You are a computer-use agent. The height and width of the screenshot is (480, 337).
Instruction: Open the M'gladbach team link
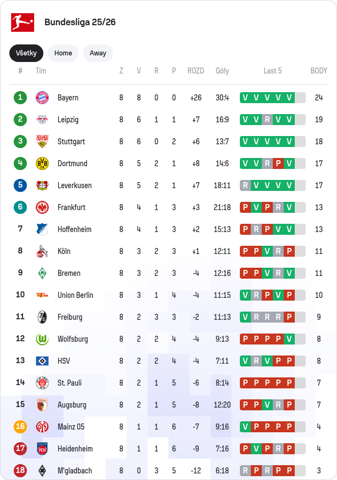[x=75, y=471]
